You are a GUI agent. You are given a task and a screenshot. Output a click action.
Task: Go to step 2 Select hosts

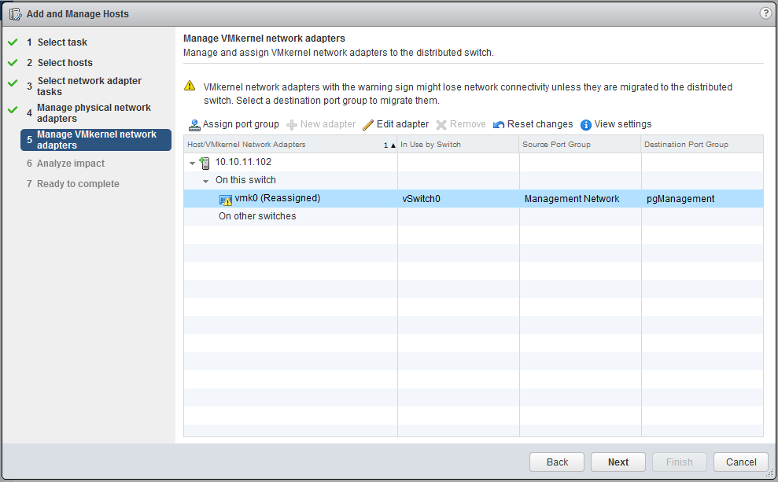tap(65, 63)
